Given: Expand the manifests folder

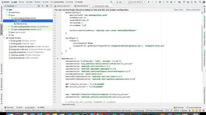Looking at the screenshot, I should (x=7, y=12).
